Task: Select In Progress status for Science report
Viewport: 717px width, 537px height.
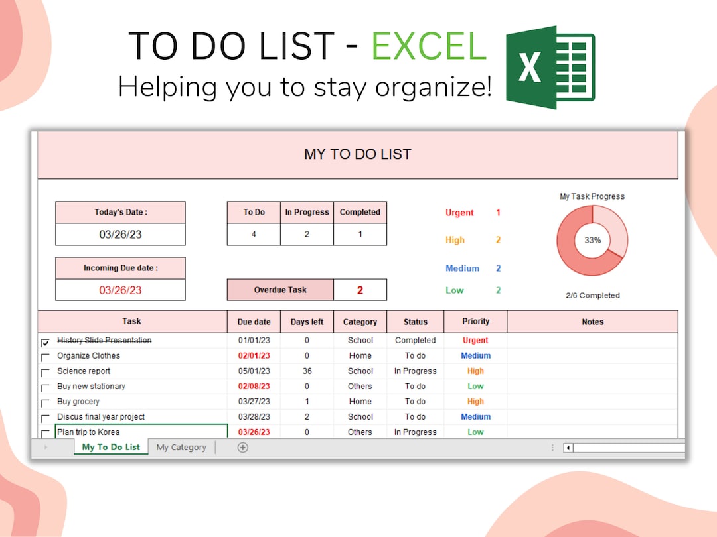Action: coord(415,371)
